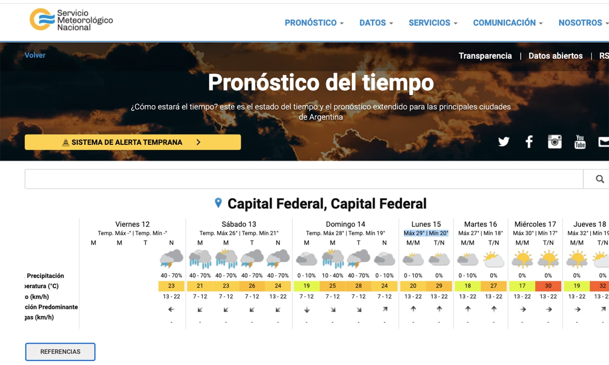The image size is (609, 365).
Task: Expand the NOSOTROS menu
Action: click(x=583, y=23)
